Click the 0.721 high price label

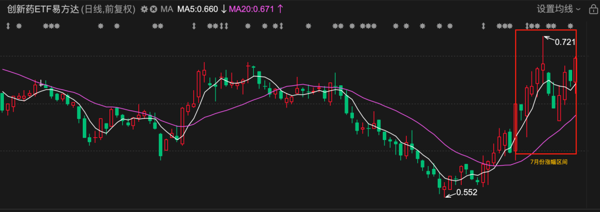point(565,42)
